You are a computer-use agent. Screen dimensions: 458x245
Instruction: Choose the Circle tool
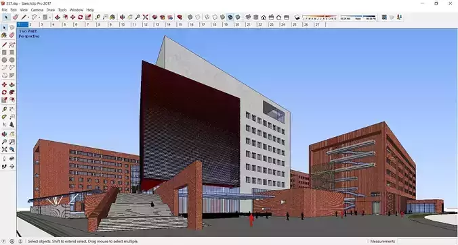click(x=4, y=60)
